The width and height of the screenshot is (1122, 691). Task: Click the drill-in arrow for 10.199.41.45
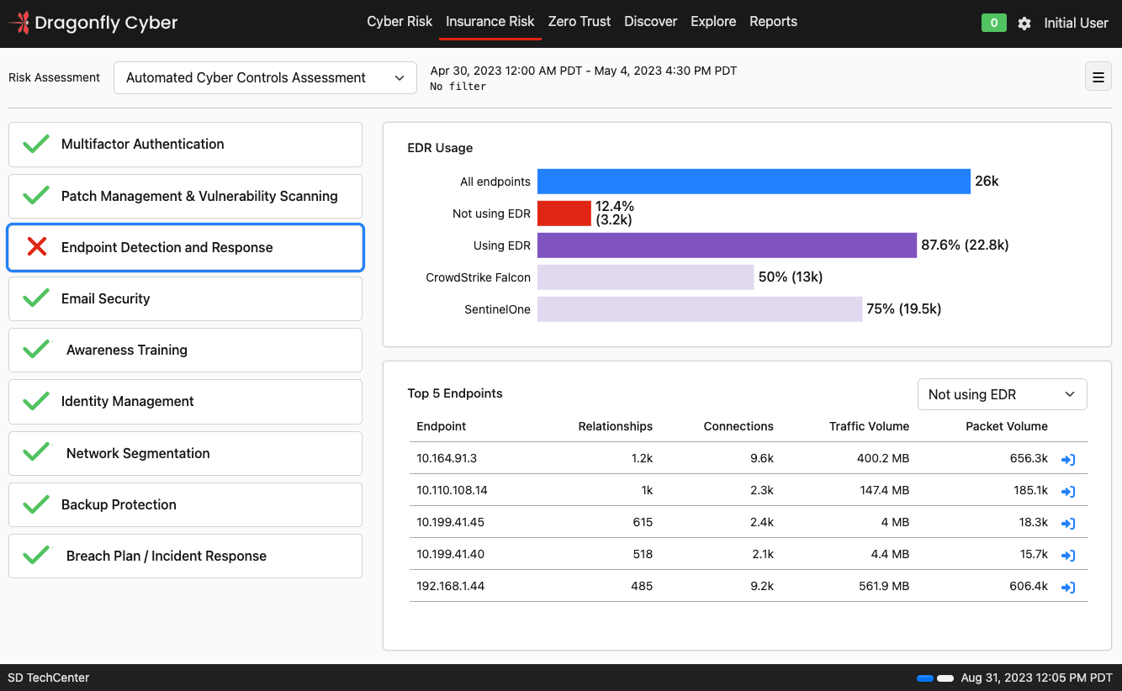pyautogui.click(x=1068, y=523)
